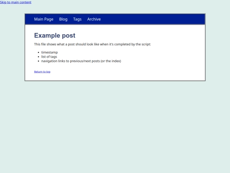
Task: Select the Example post heading
Action: tap(55, 35)
